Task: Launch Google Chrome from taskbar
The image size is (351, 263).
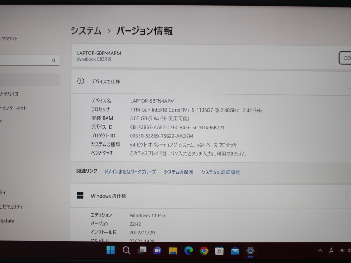Action: (204, 251)
